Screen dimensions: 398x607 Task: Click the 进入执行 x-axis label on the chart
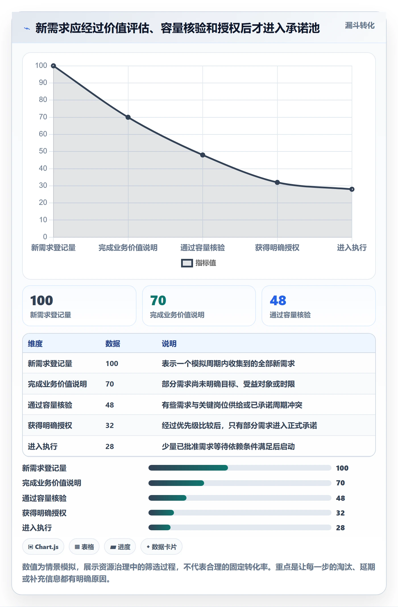point(352,248)
